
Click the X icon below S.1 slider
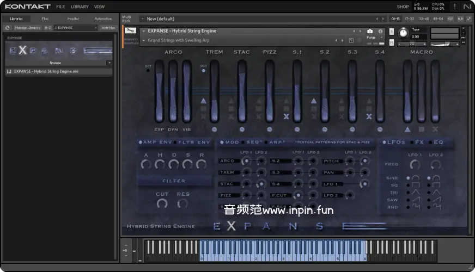pyautogui.click(x=286, y=116)
